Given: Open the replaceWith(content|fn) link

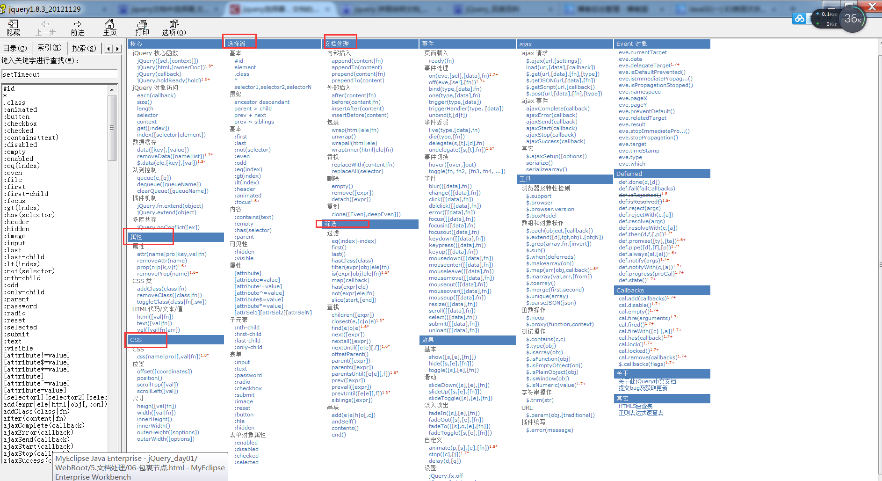Looking at the screenshot, I should (363, 165).
